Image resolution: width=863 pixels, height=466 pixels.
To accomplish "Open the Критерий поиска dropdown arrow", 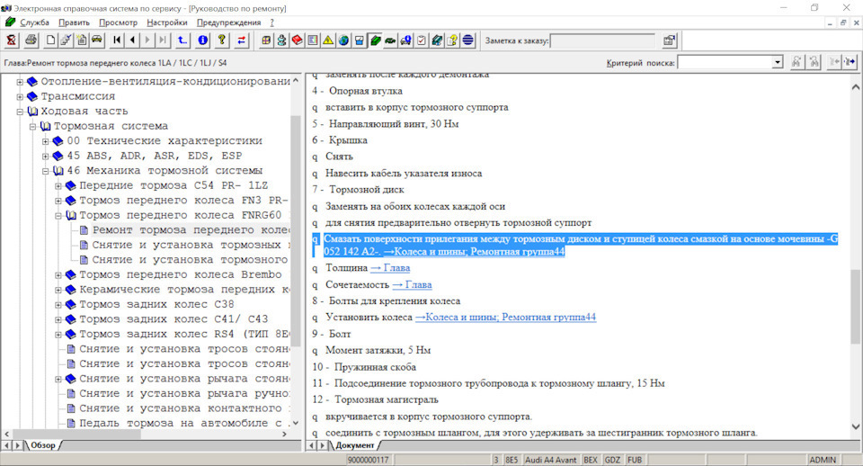I will click(777, 62).
